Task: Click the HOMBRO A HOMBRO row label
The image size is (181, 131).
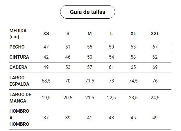Action: pyautogui.click(x=19, y=118)
